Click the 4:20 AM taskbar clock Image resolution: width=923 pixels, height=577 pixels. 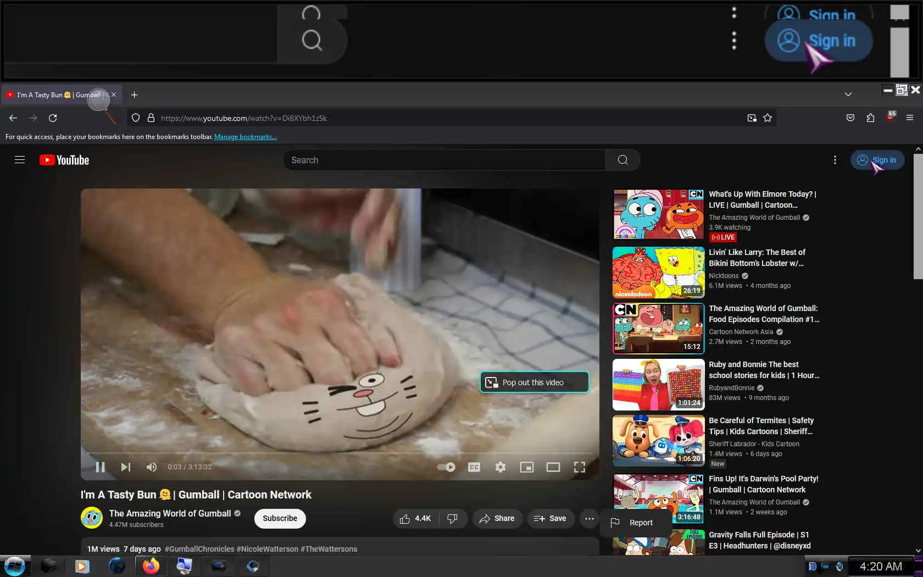click(x=881, y=567)
